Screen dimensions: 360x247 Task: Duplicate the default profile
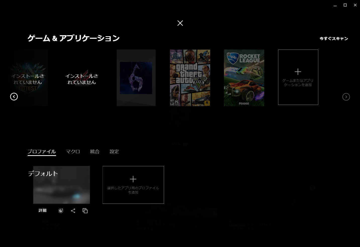[x=85, y=211]
